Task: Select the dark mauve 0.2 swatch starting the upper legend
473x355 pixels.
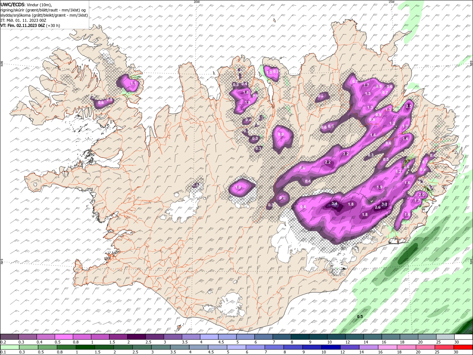Action: point(9,337)
